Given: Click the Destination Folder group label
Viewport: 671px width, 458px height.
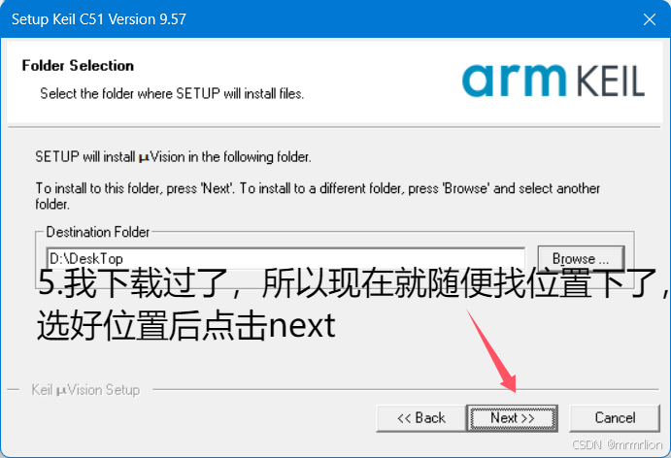Looking at the screenshot, I should [x=98, y=232].
